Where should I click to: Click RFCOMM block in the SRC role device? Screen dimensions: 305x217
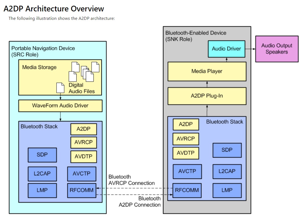[81, 190]
